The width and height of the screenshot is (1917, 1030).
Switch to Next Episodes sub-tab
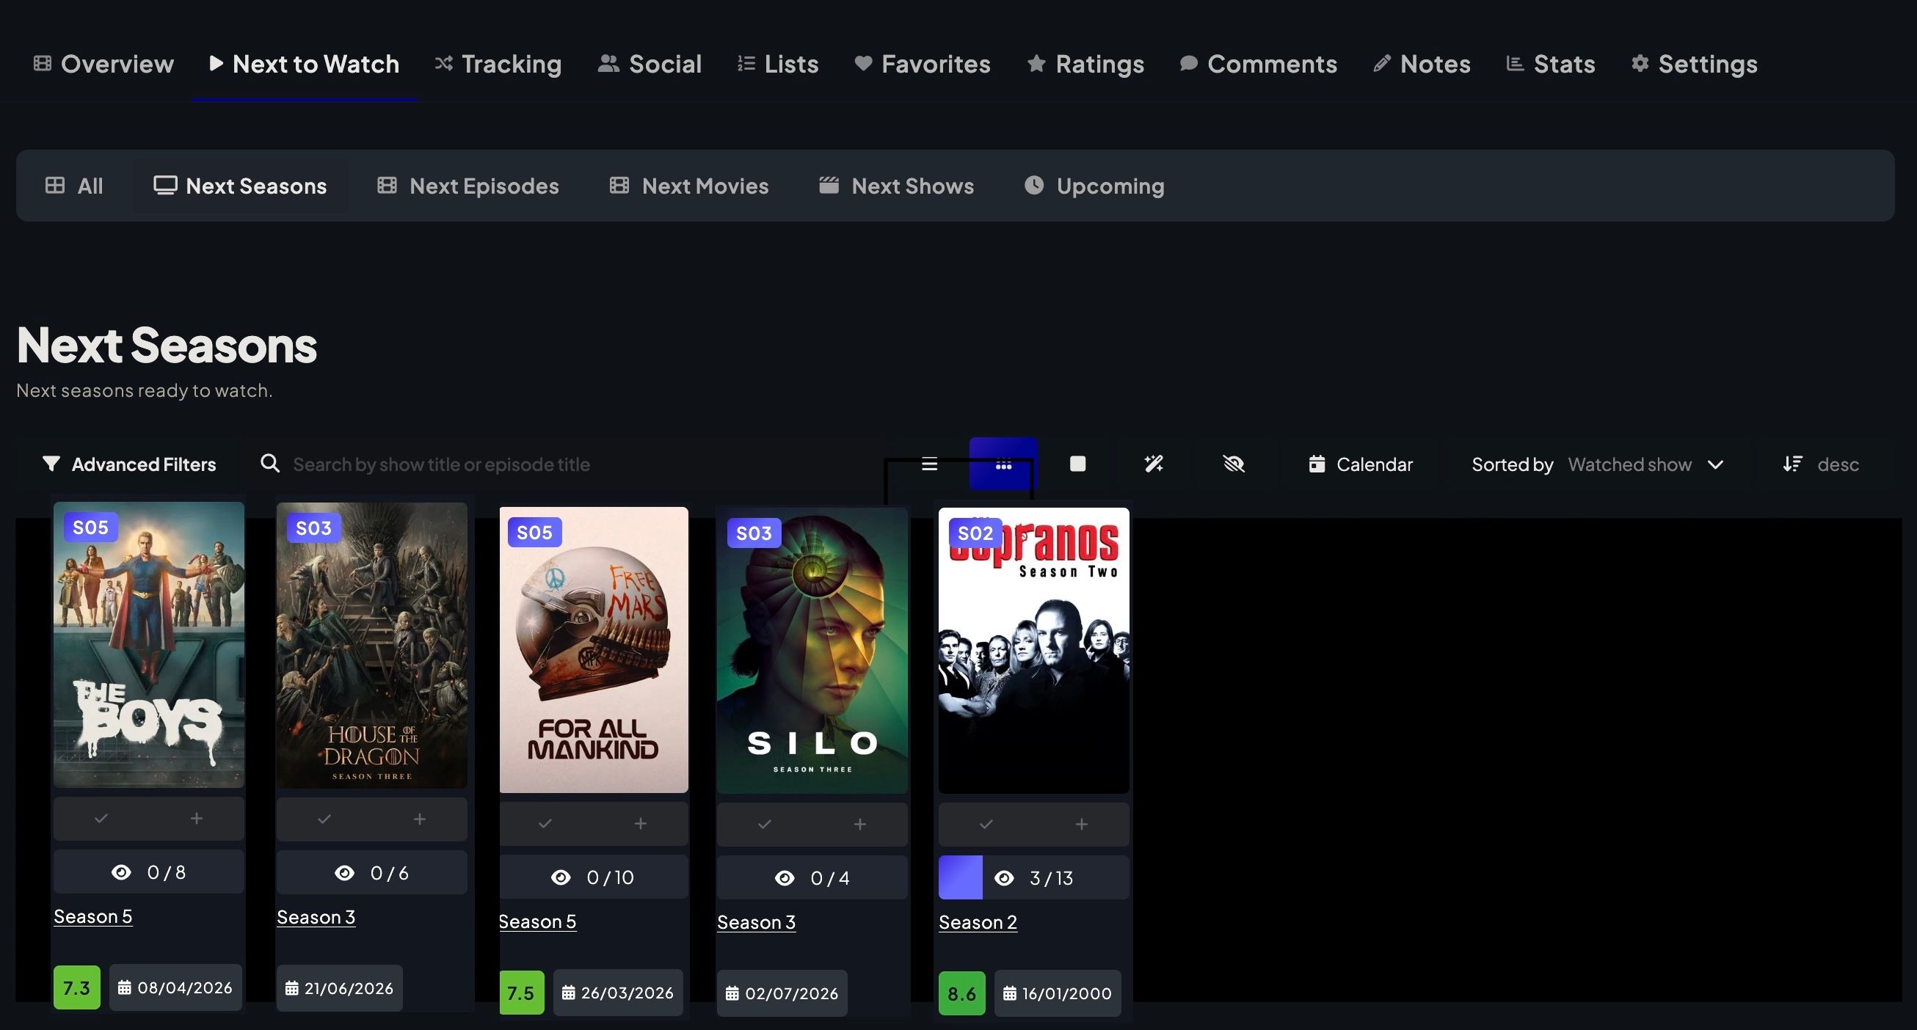tap(468, 186)
